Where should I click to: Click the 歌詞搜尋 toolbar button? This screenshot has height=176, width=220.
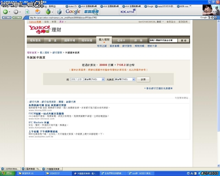point(91,12)
